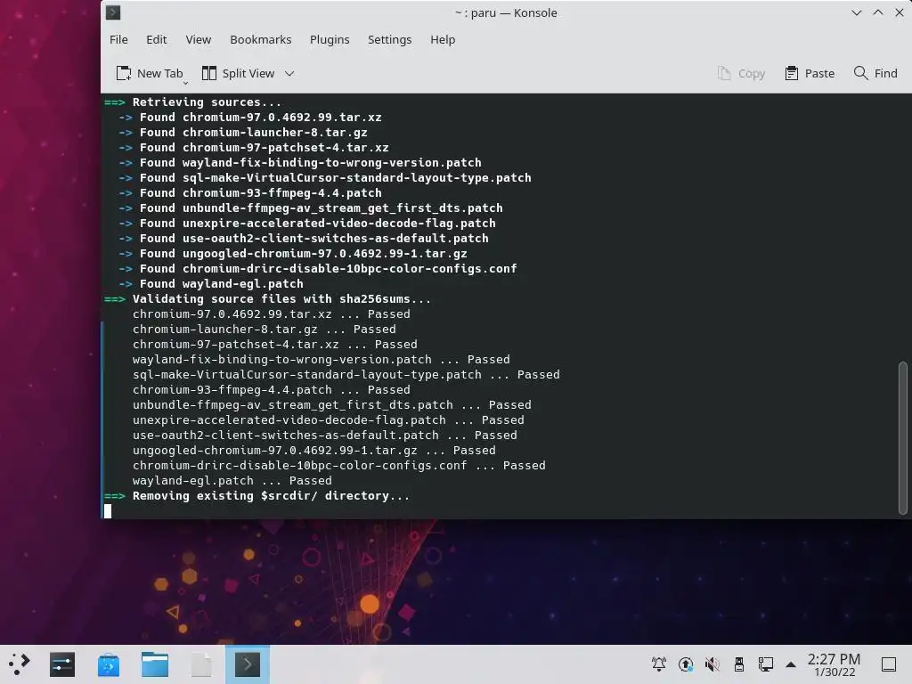Click the Paste toolbar button
Image resolution: width=912 pixels, height=684 pixels.
coord(809,73)
